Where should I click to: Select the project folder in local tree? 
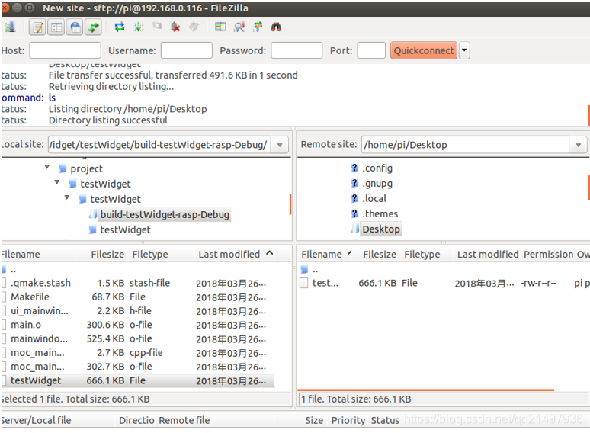(86, 168)
